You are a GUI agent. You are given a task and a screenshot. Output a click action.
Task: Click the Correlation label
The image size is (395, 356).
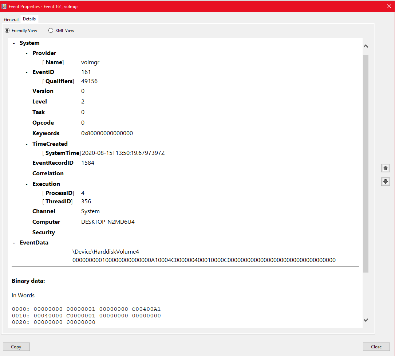(x=48, y=173)
